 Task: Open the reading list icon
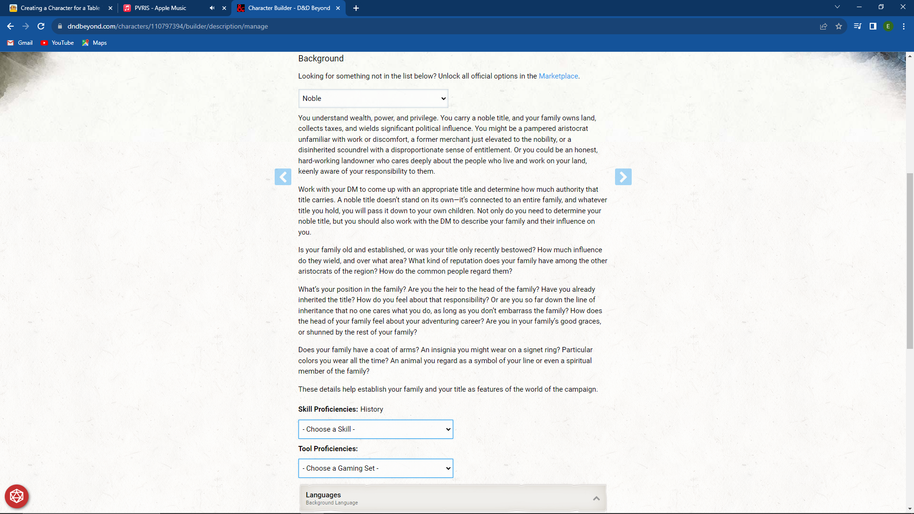pyautogui.click(x=857, y=26)
